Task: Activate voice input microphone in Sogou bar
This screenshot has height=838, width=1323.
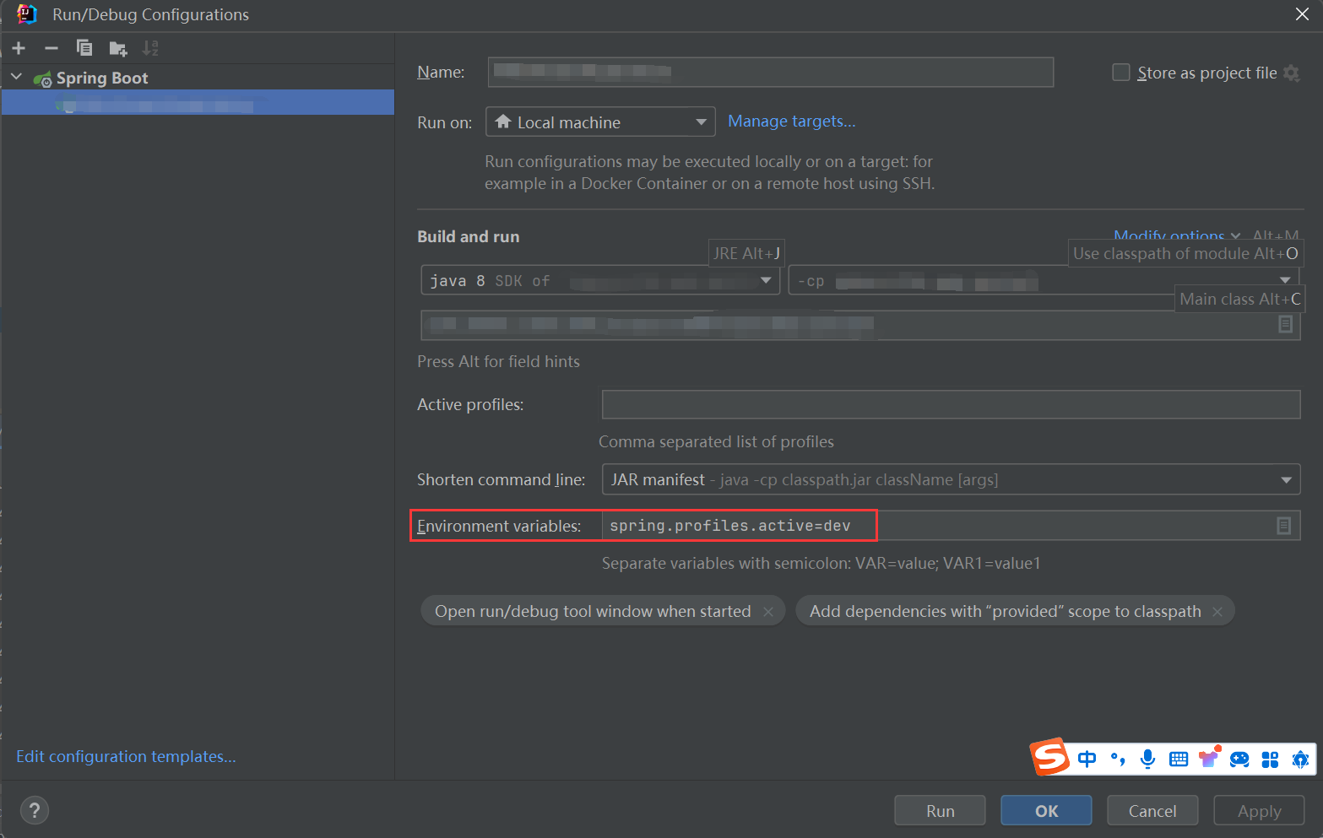Action: tap(1147, 759)
